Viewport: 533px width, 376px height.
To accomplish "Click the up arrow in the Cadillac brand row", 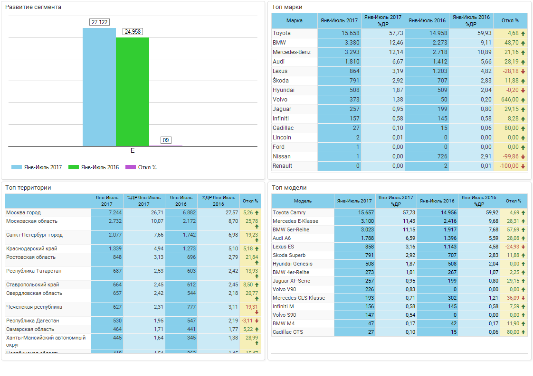I will point(523,128).
